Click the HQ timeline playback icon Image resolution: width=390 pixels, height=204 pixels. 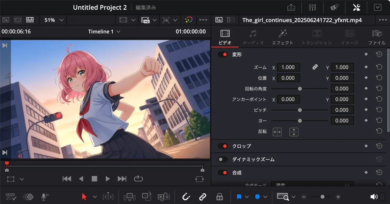145,20
